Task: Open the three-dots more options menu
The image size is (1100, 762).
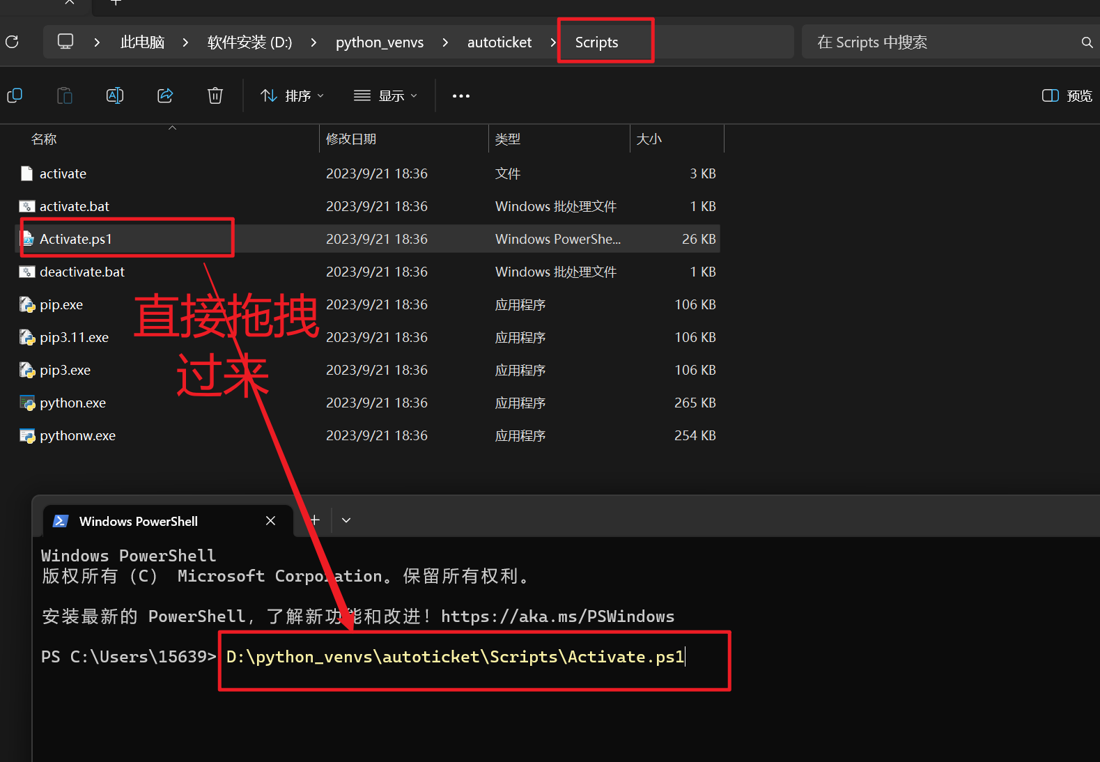Action: (461, 96)
